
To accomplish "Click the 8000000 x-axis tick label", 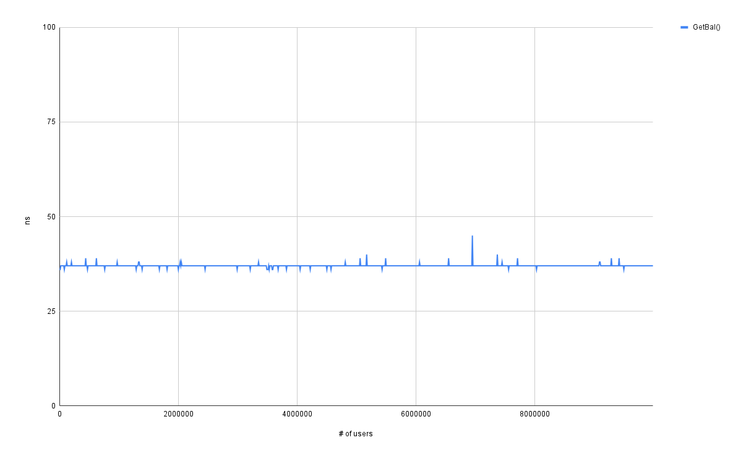I will pos(534,415).
